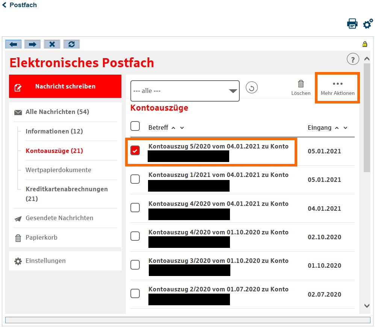
Task: Toggle the select-all checkbox in header
Action: pyautogui.click(x=135, y=126)
